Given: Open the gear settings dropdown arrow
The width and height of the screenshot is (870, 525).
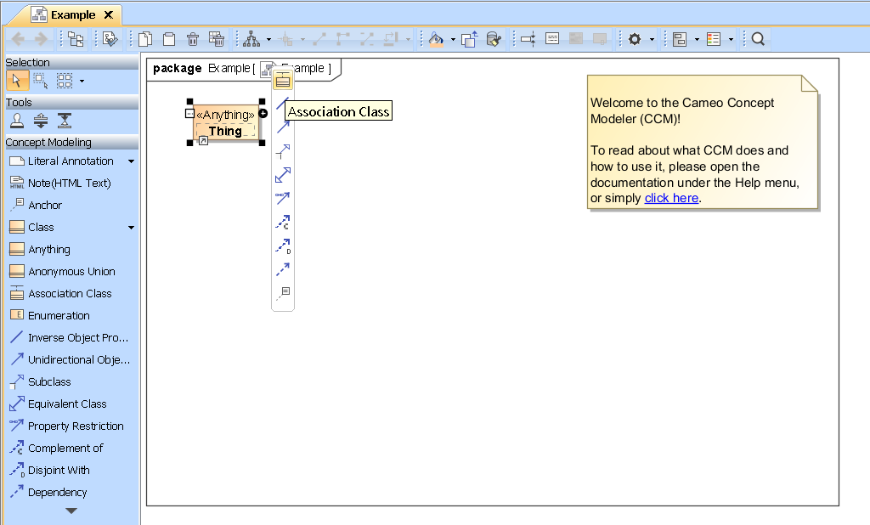Looking at the screenshot, I should click(652, 40).
